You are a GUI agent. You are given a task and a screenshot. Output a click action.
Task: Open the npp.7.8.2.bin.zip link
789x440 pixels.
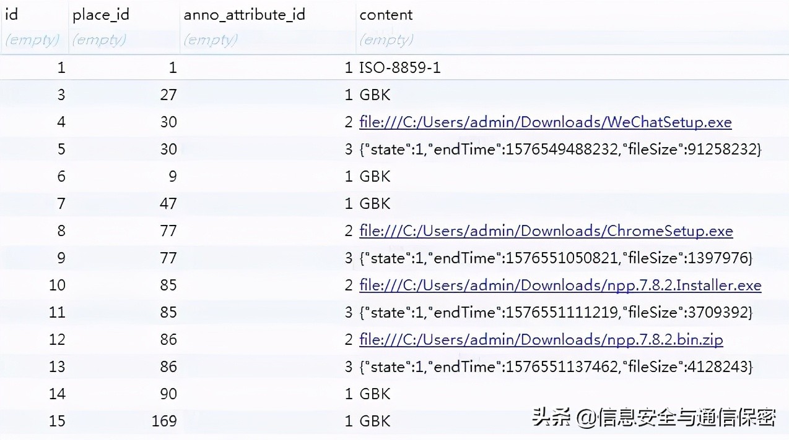click(541, 339)
